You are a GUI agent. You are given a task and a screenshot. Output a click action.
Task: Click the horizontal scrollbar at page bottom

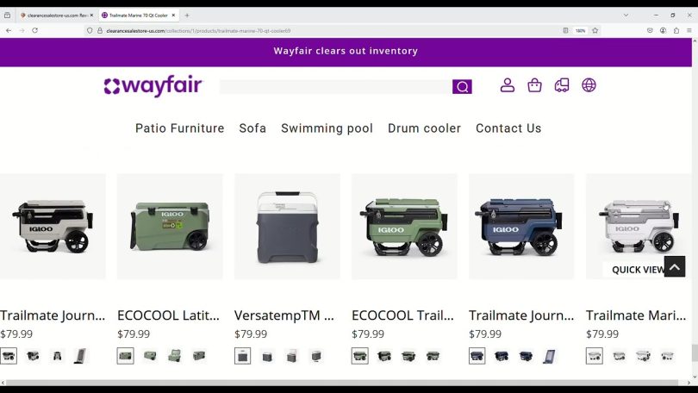click(342, 383)
